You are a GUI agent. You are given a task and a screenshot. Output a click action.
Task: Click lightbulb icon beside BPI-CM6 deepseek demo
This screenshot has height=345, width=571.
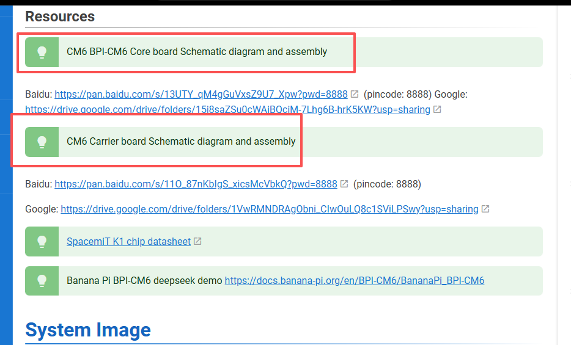[42, 281]
